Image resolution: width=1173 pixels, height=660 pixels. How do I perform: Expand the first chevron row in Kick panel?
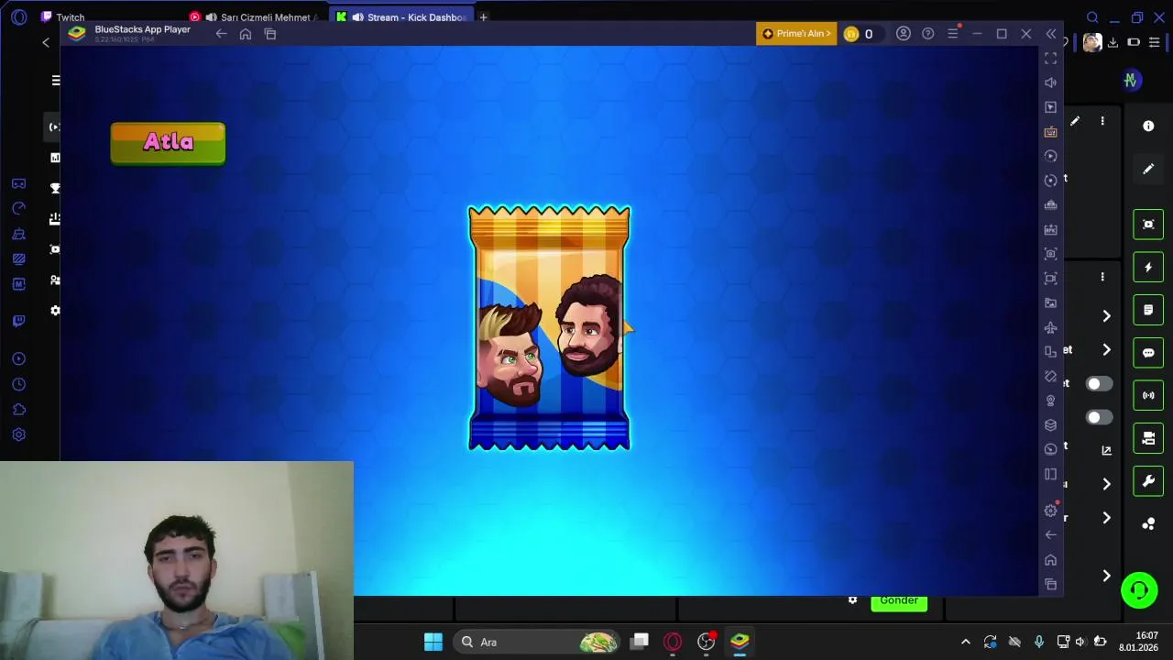click(1106, 316)
